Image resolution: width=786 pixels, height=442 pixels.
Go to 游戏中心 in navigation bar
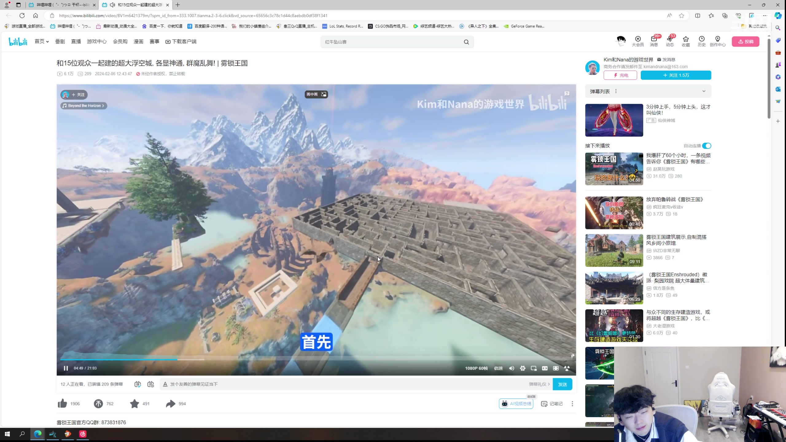click(x=97, y=41)
